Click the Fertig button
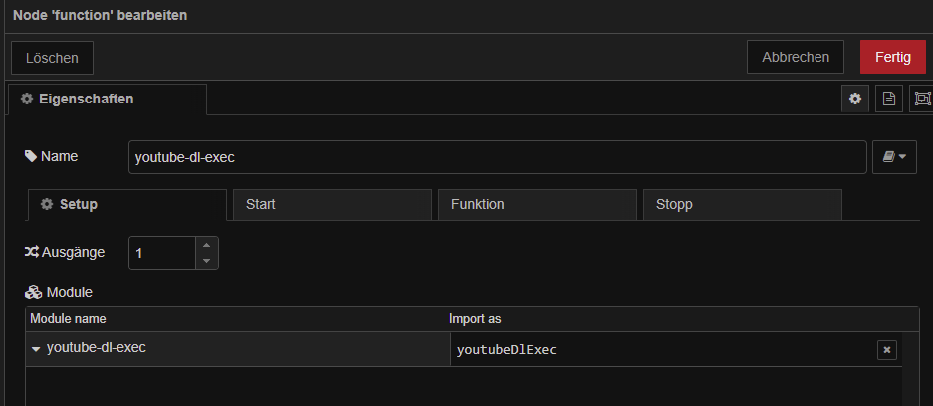933x406 pixels. click(892, 57)
